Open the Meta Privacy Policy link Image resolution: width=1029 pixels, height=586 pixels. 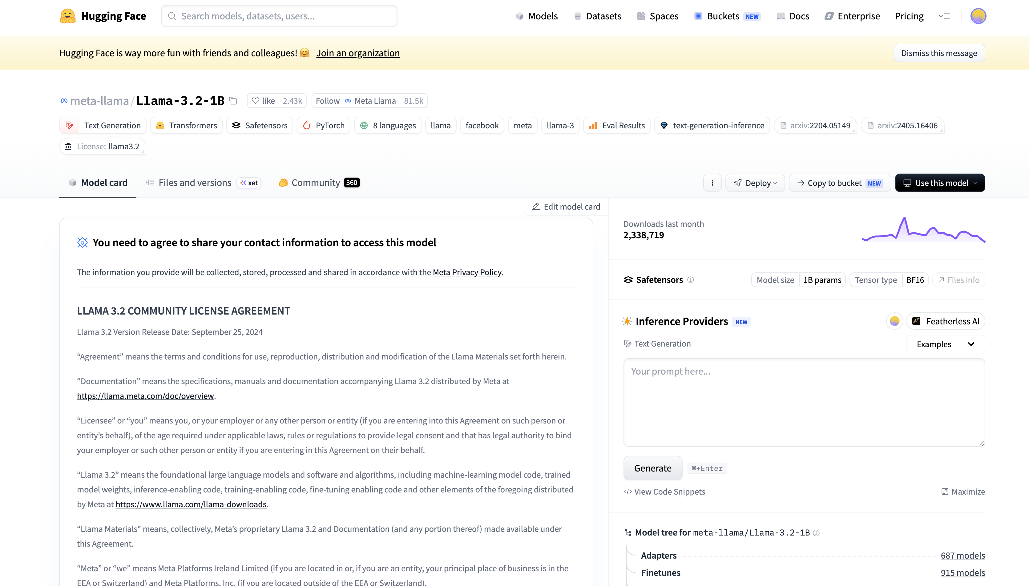point(467,272)
